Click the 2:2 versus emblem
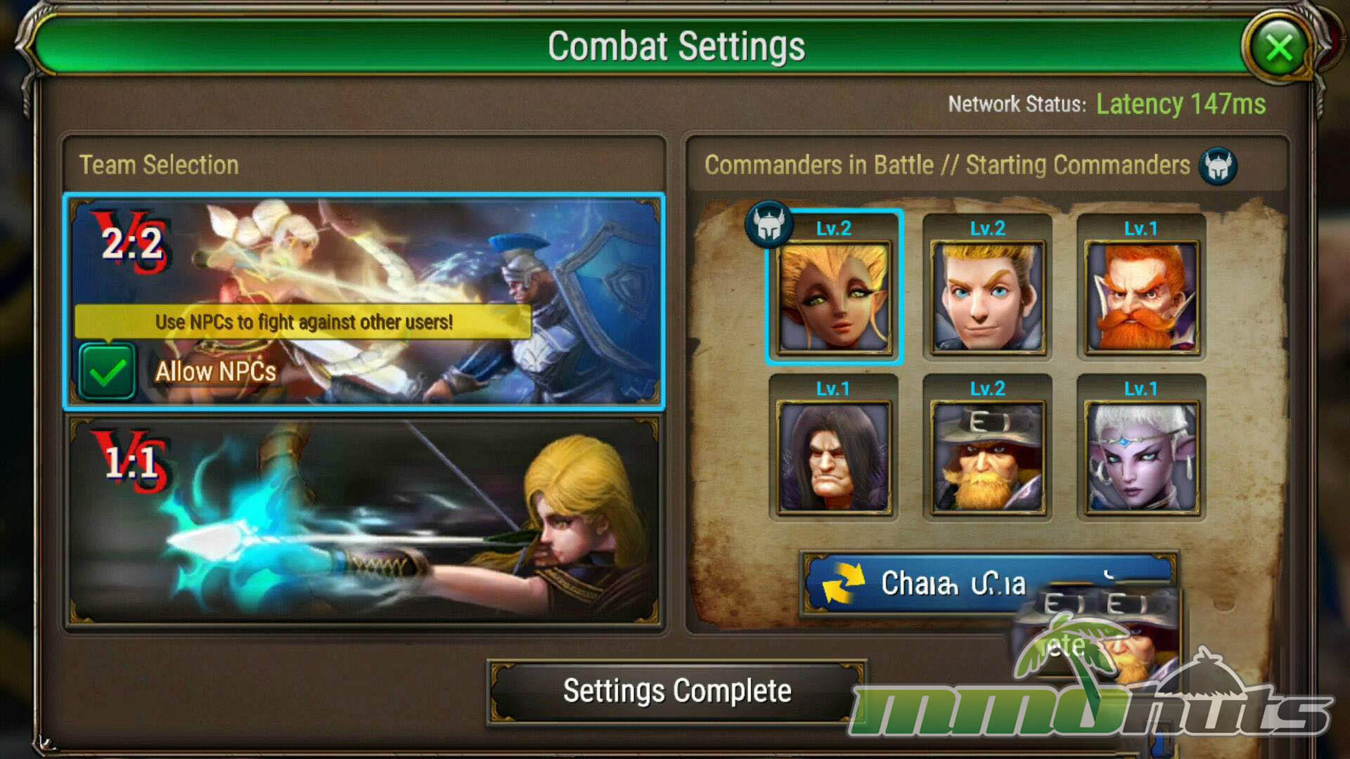1350x759 pixels. click(x=132, y=242)
